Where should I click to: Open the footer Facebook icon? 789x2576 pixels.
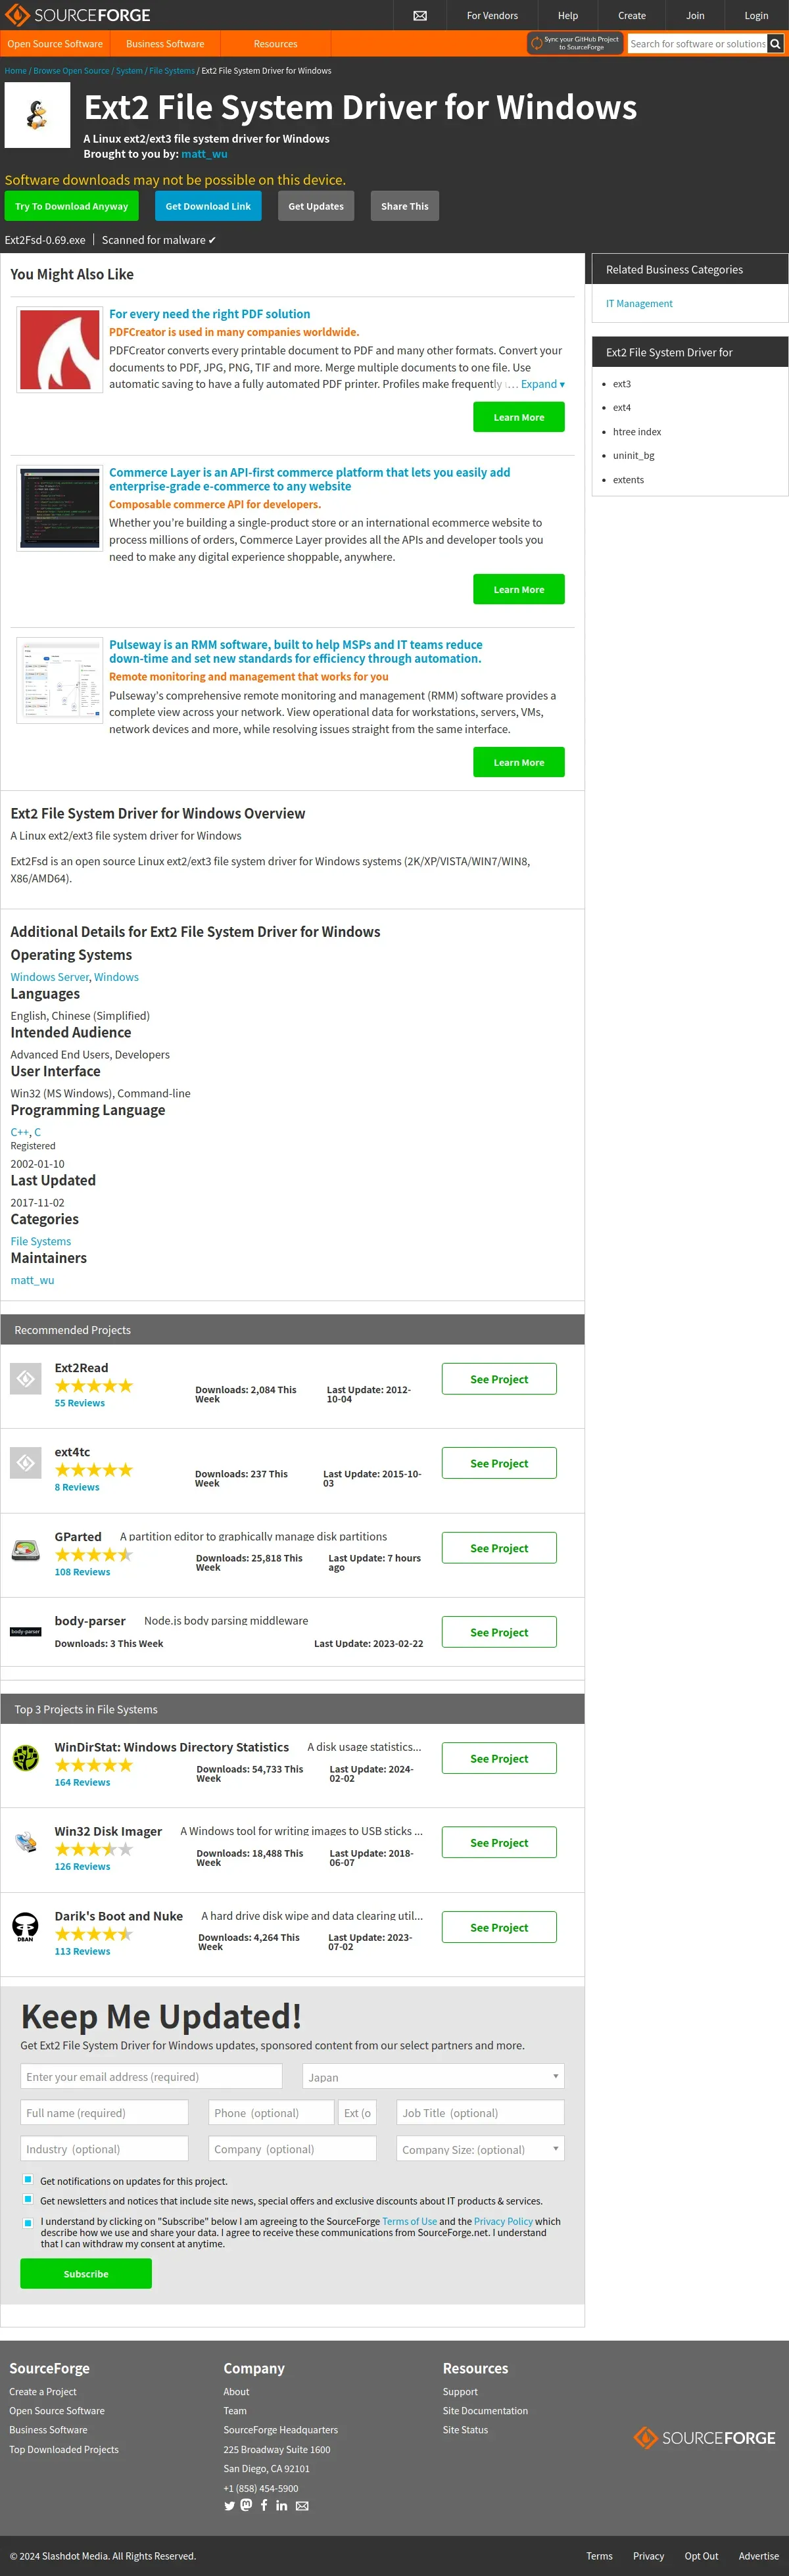[x=264, y=2504]
